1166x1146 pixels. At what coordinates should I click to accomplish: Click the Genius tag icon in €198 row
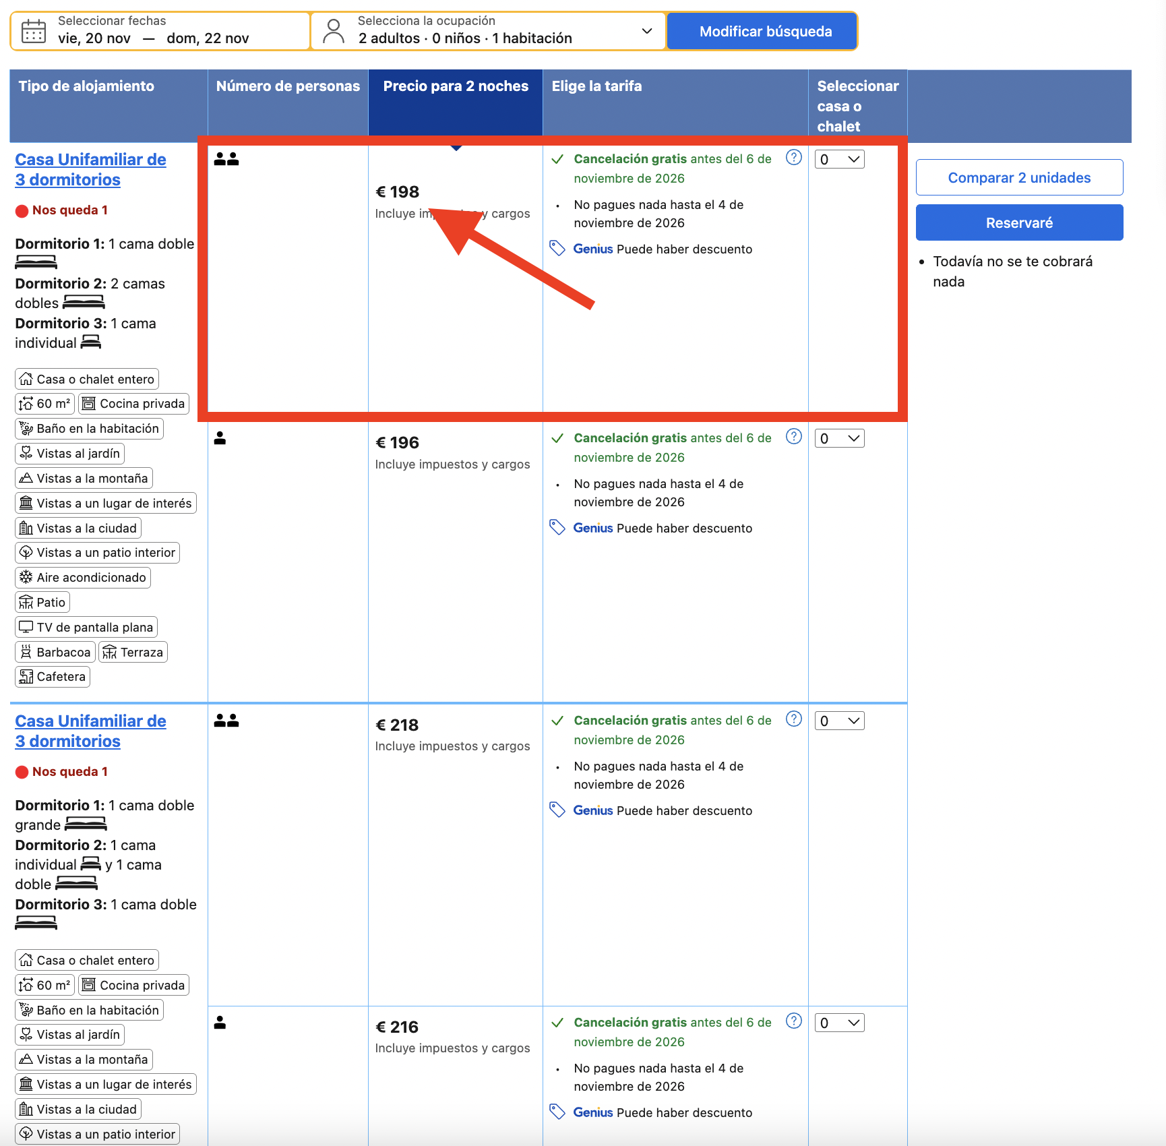557,249
